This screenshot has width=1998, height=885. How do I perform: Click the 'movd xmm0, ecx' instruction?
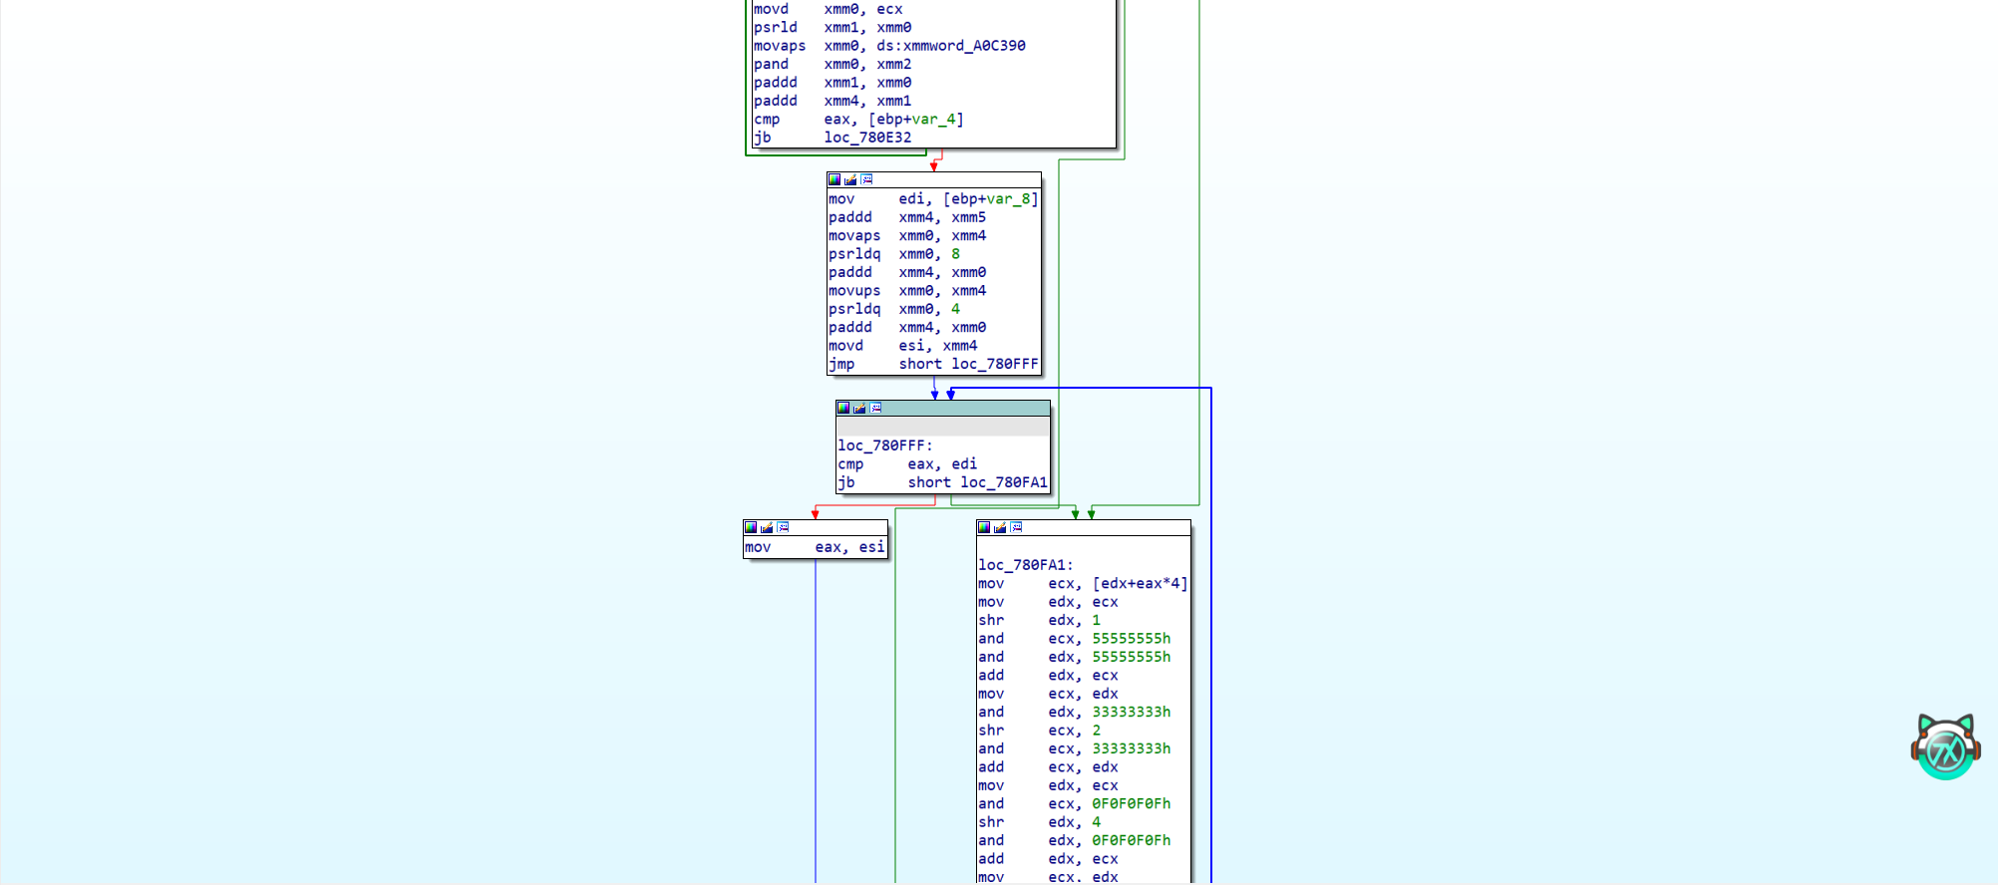829,9
